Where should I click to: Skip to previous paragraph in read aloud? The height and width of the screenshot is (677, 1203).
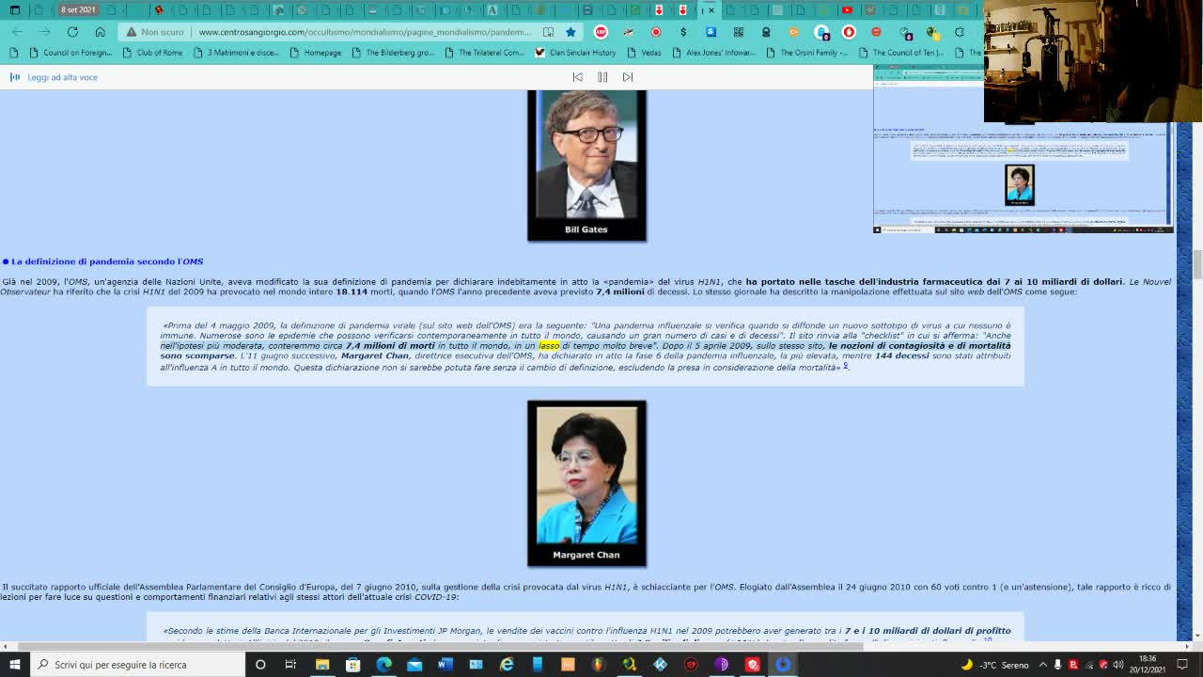coord(577,77)
